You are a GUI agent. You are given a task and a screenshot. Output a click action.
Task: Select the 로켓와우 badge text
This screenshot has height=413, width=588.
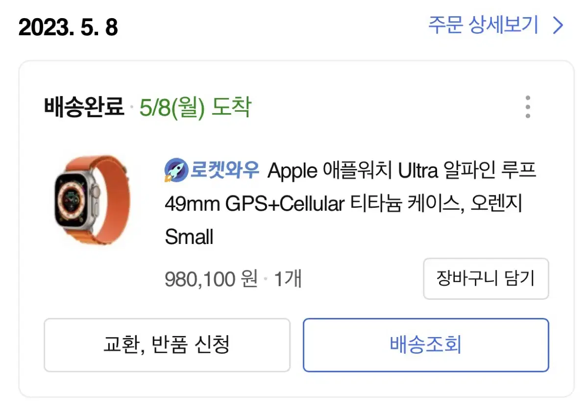pos(225,171)
